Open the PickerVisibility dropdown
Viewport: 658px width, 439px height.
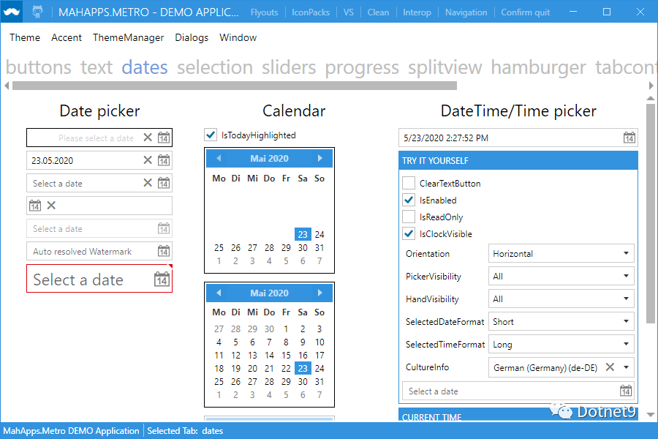tap(561, 276)
